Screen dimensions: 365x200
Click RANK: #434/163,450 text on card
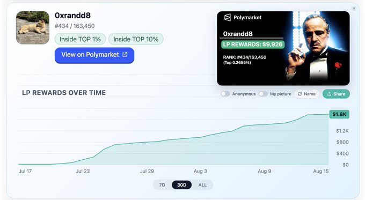245,57
